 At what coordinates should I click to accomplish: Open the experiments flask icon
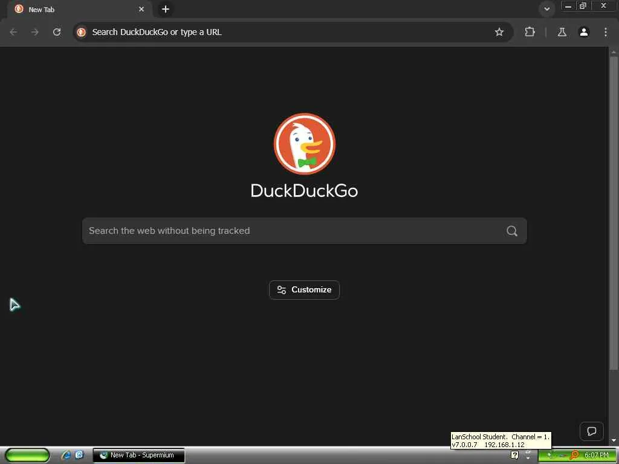click(562, 32)
